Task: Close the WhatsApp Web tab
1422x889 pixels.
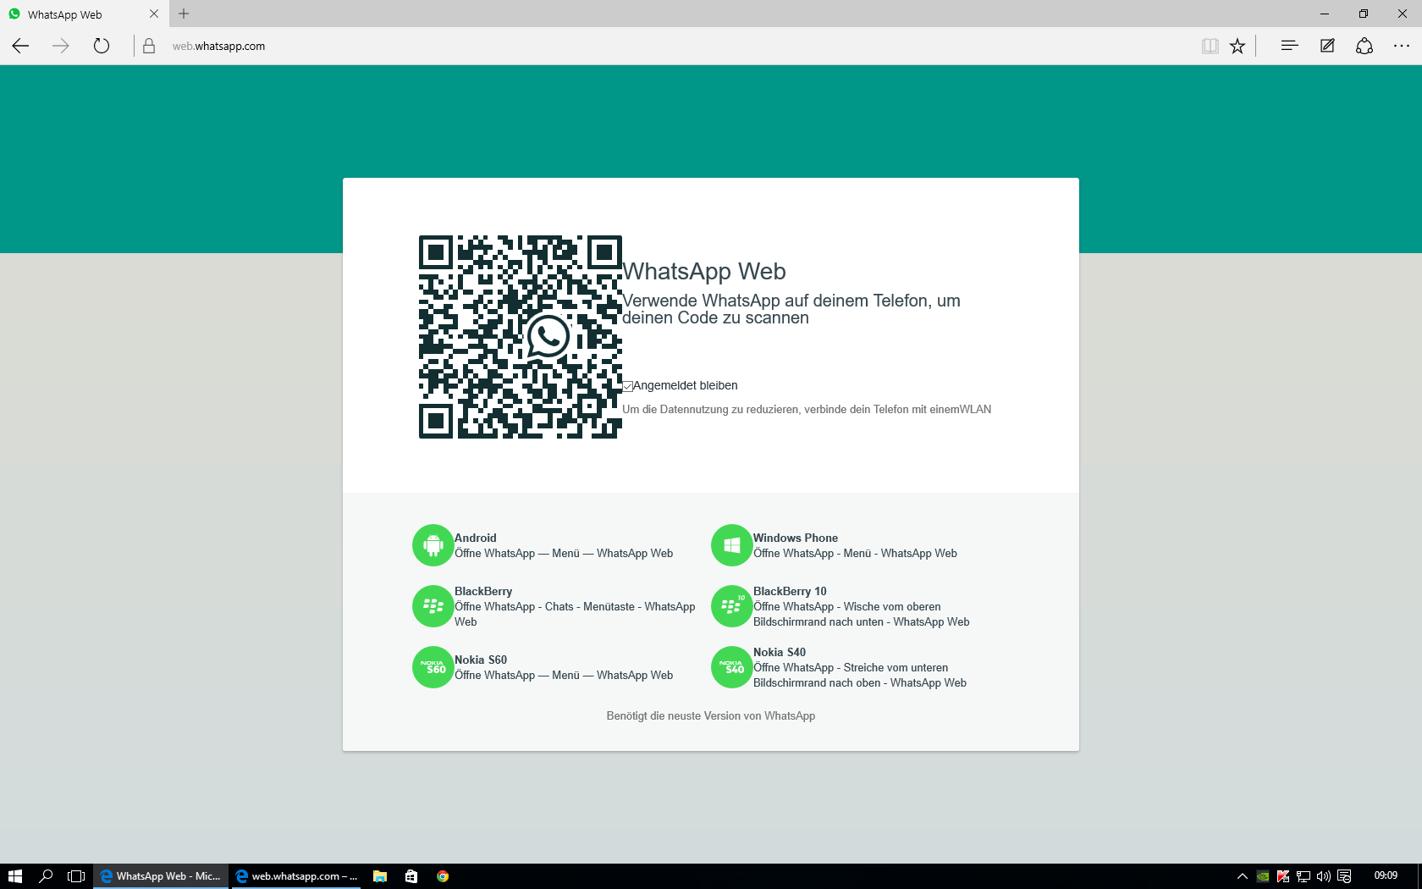Action: pyautogui.click(x=154, y=14)
